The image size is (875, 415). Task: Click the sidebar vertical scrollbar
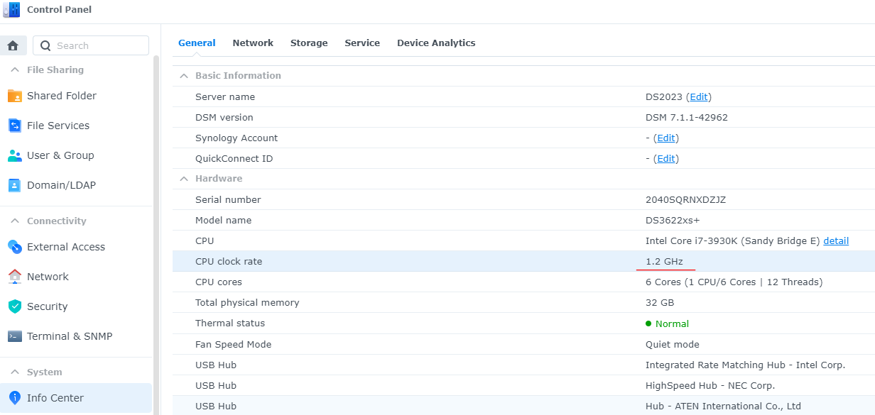[x=156, y=234]
